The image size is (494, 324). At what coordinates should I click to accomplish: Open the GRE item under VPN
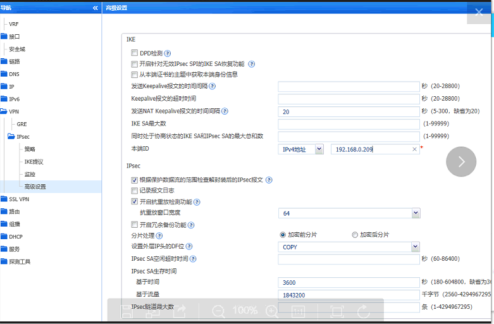22,124
